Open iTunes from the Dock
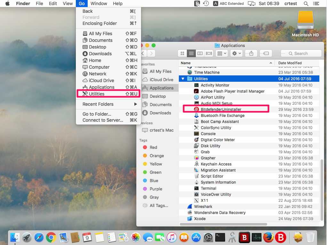 [172, 237]
